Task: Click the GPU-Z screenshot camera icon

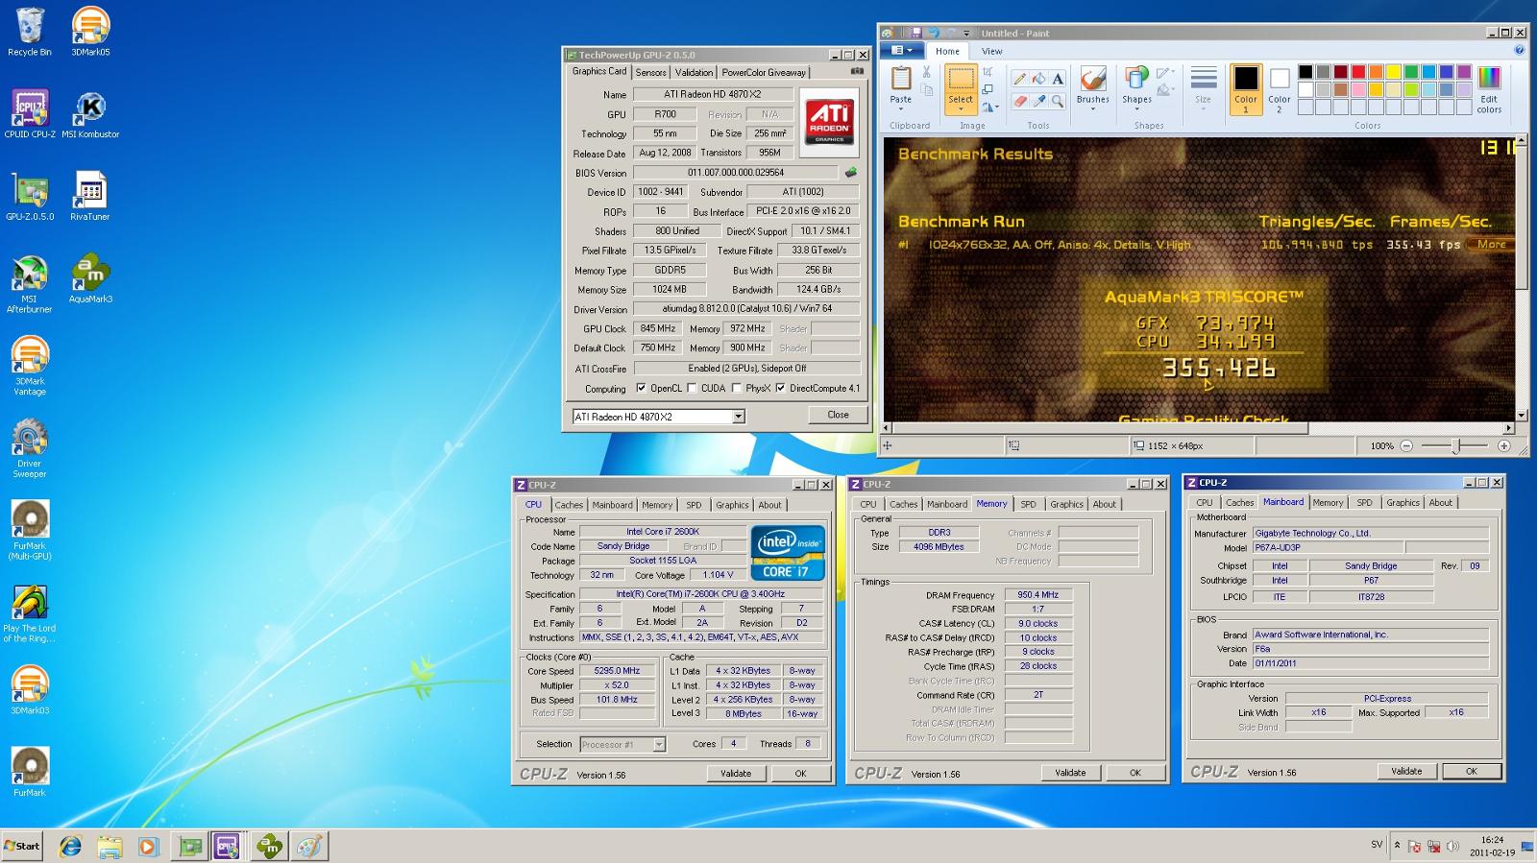Action: (x=857, y=71)
